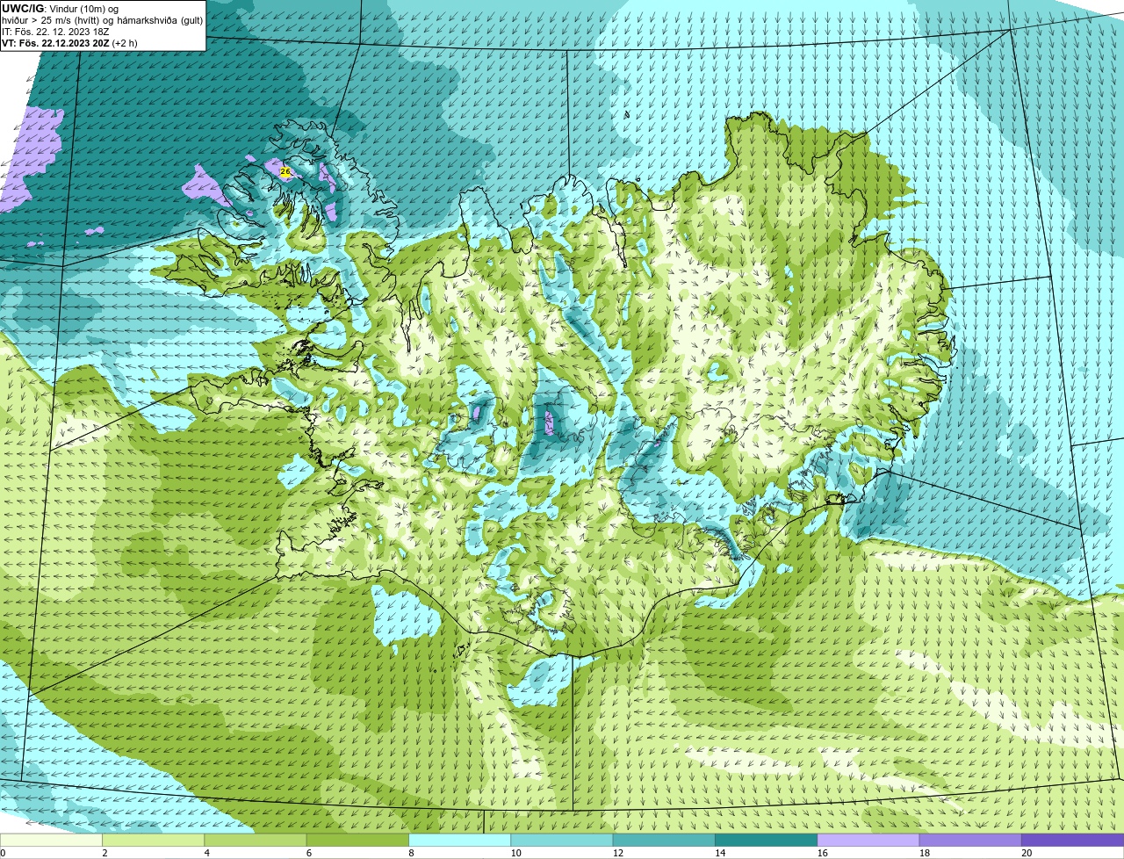Click the 0–2 m/s pale legend swatch

click(51, 840)
